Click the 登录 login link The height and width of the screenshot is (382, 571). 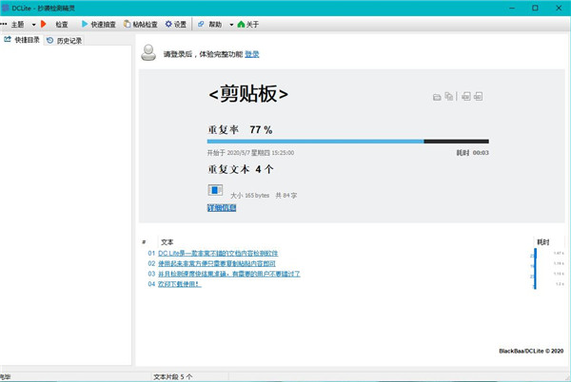(x=252, y=54)
